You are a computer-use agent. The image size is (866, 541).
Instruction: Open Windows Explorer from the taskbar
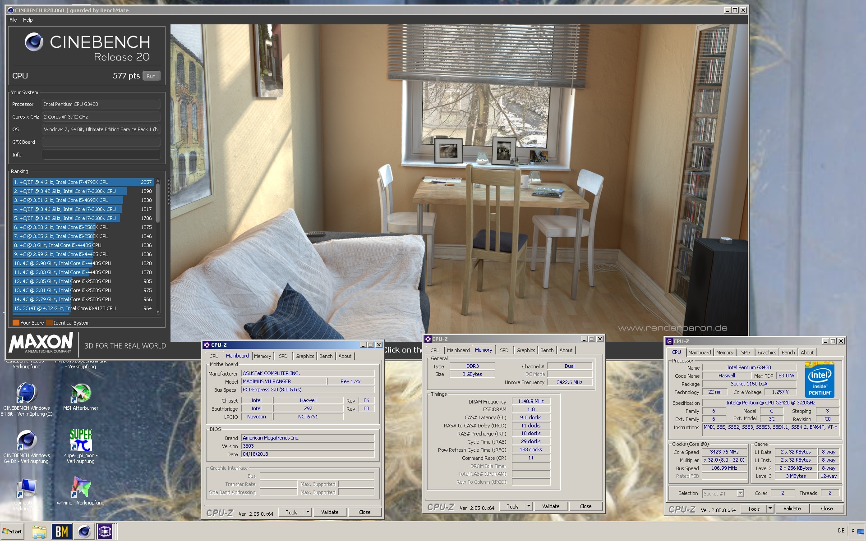tap(39, 532)
